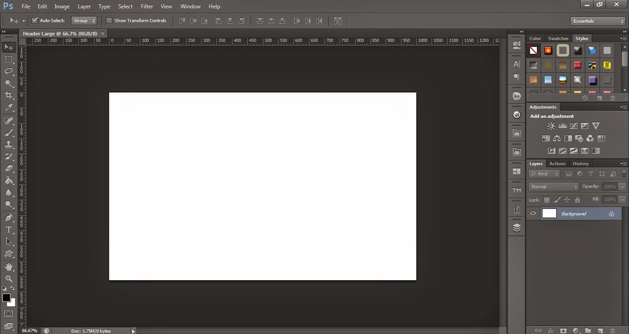The image size is (629, 334).
Task: Open the Layer Comps stacked-layers dock icon
Action: (x=517, y=228)
